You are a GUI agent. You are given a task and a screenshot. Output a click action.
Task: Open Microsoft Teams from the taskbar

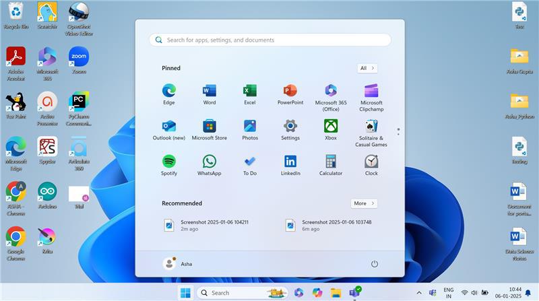[x=354, y=293]
